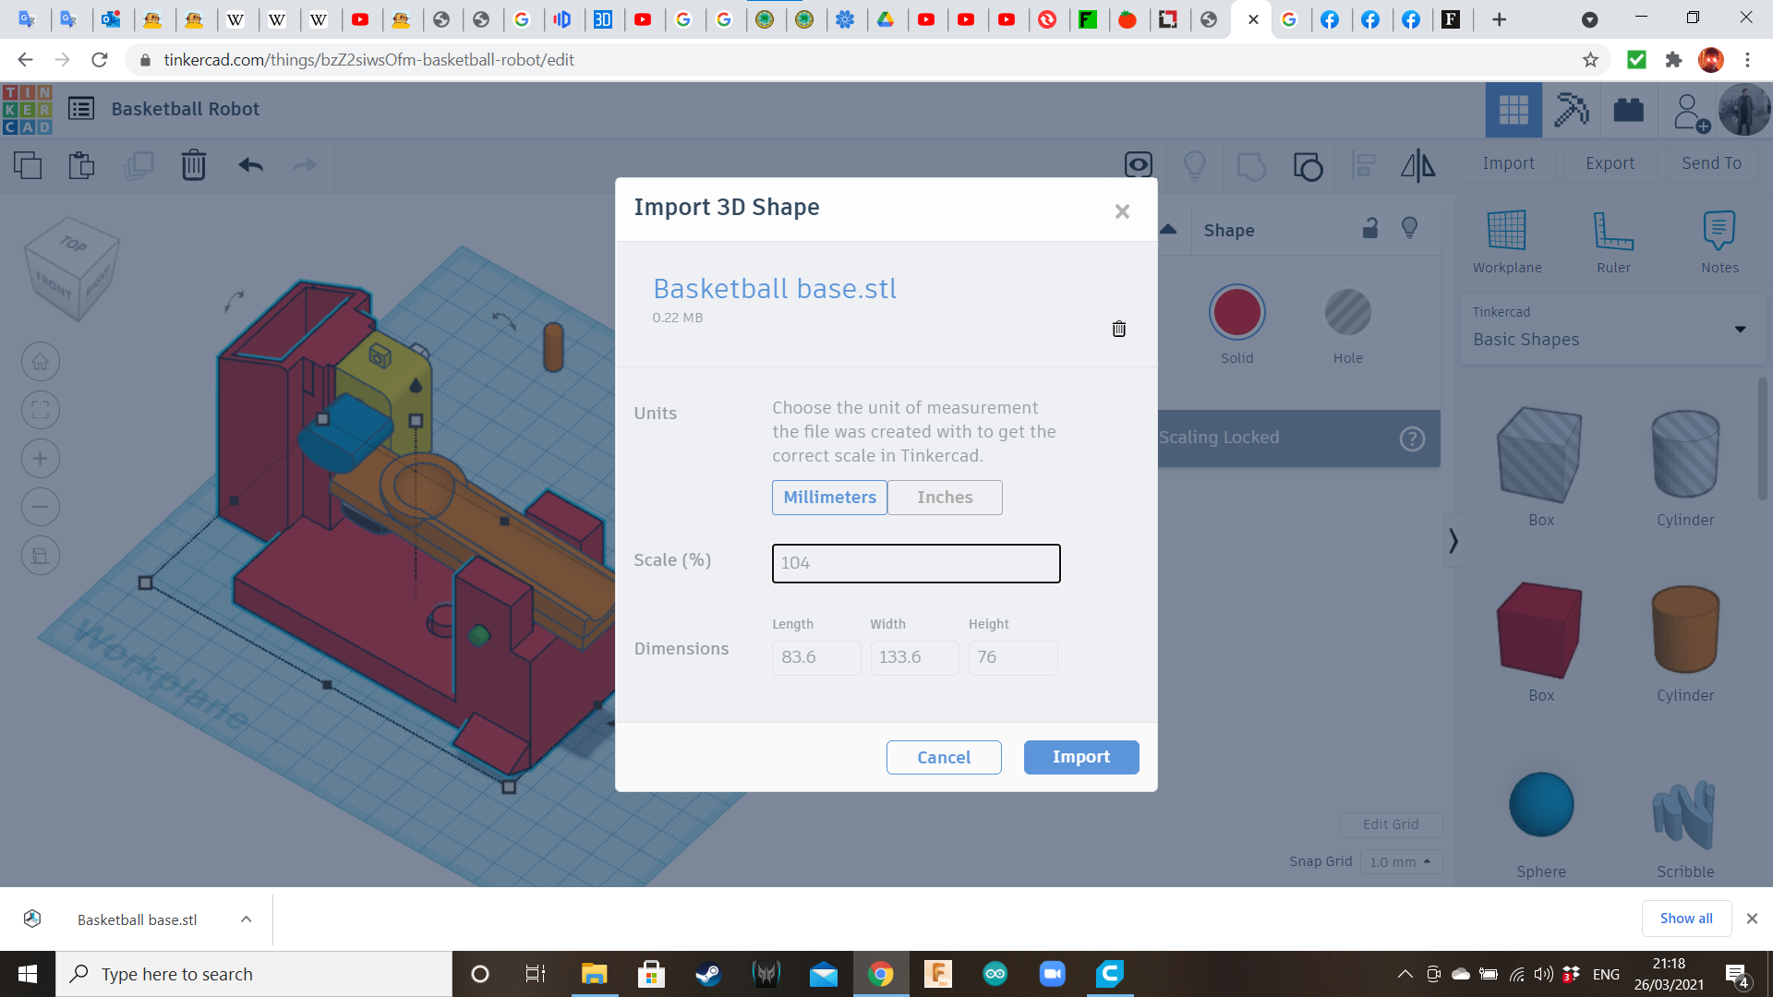Collapse the Shape inspector panel

(x=1168, y=230)
